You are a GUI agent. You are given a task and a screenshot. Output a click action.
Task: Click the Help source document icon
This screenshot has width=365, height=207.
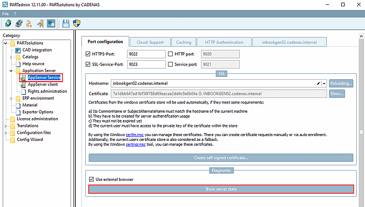coord(18,64)
